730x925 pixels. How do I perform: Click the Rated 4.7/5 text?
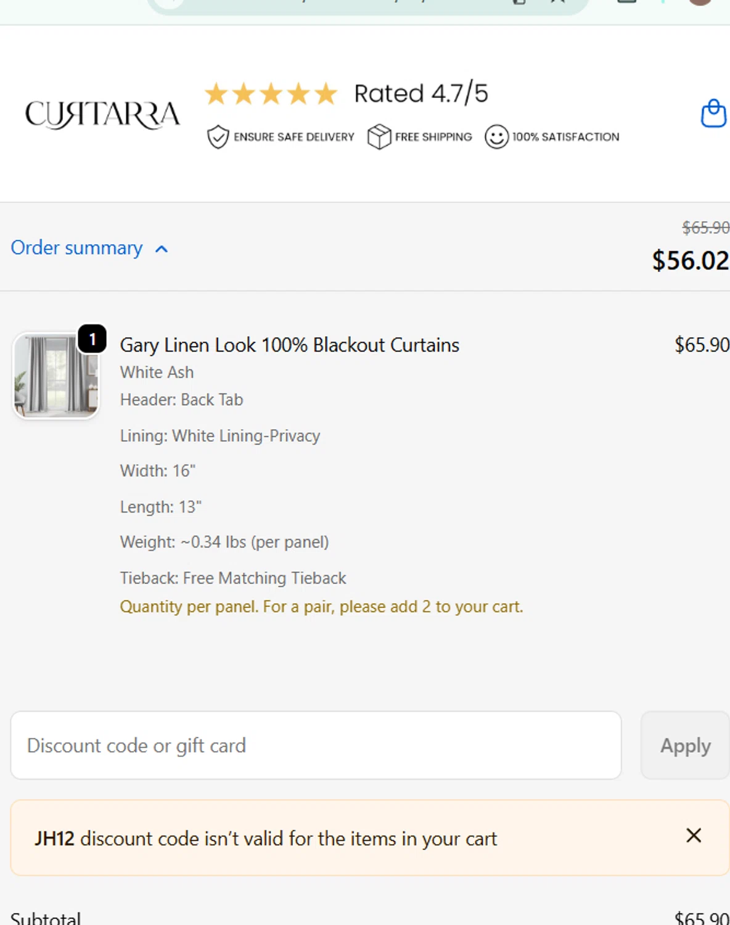click(421, 94)
